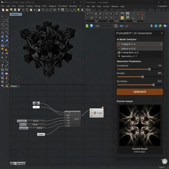Select the Circle tool in left sidebar
The width and height of the screenshot is (169, 169).
coord(2,25)
